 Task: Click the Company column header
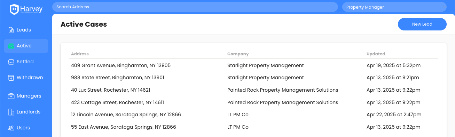tap(238, 54)
